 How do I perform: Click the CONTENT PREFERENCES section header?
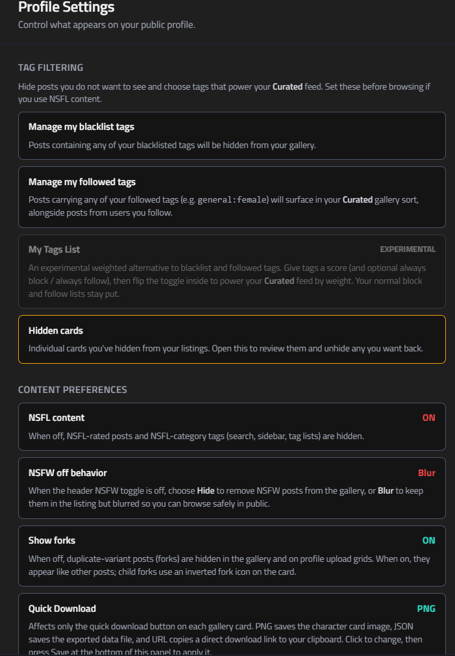(73, 390)
